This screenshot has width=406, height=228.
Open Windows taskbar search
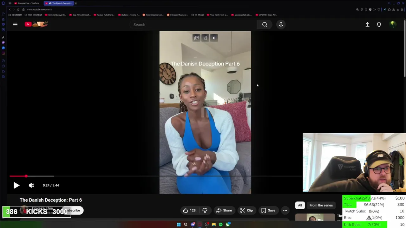click(x=186, y=225)
